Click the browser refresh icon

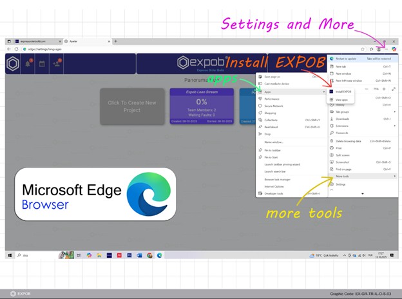pyautogui.click(x=16, y=49)
